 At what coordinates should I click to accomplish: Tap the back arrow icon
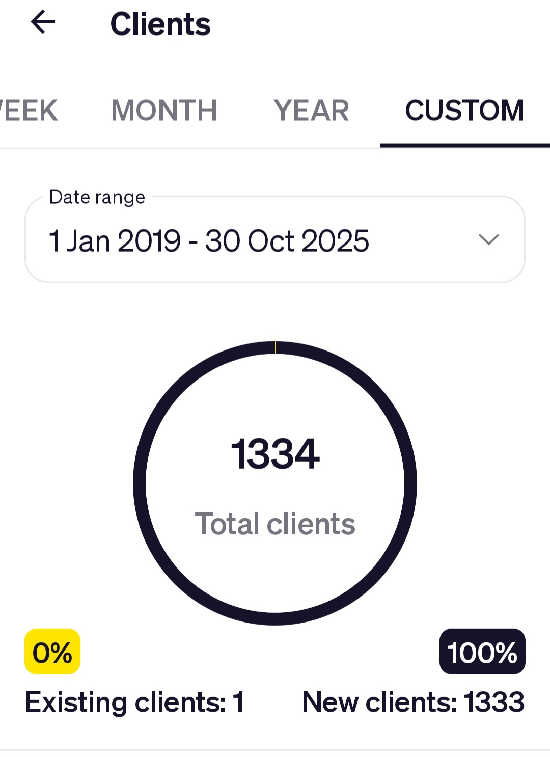43,23
